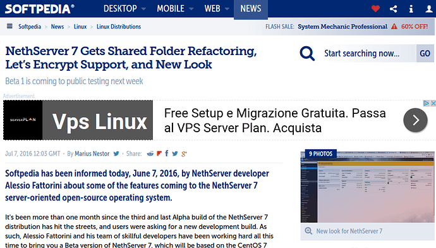The width and height of the screenshot is (436, 248).
Task: Focus the Start searching now field
Action: coord(369,53)
